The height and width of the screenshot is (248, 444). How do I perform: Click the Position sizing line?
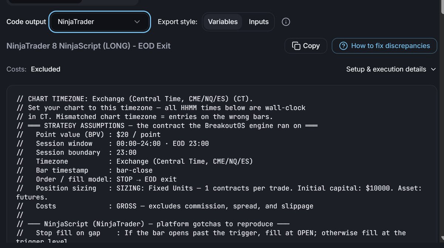219,192
